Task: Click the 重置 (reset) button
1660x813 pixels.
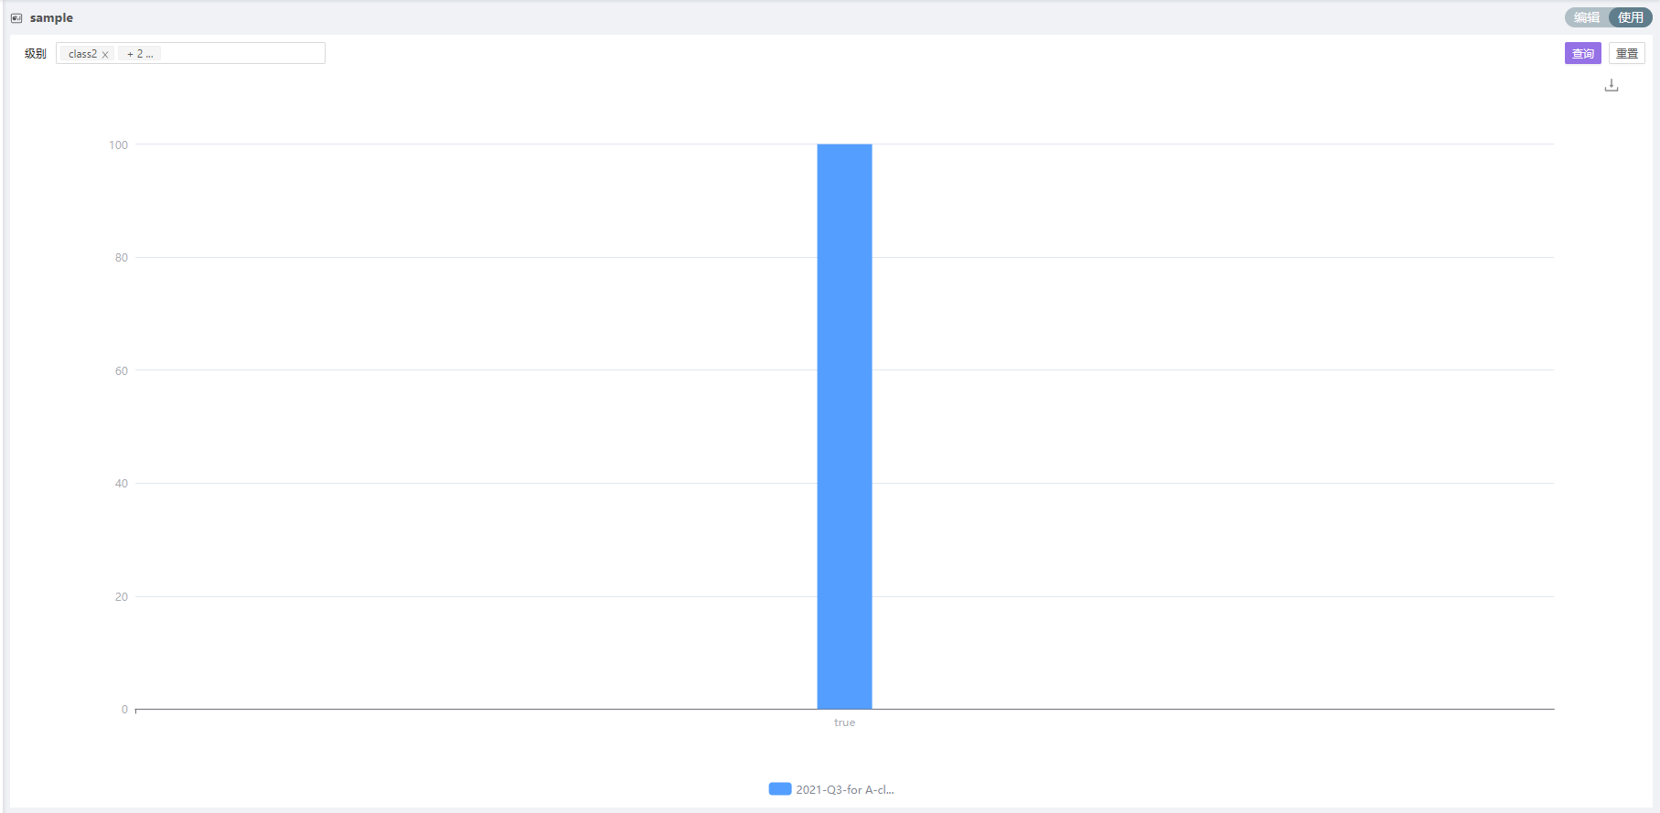Action: (1626, 53)
